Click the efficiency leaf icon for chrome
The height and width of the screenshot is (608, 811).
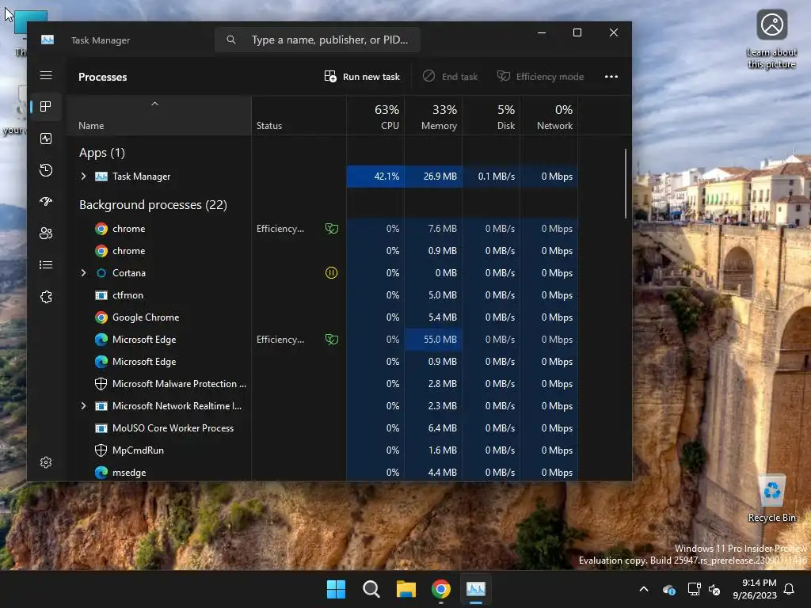coord(332,229)
